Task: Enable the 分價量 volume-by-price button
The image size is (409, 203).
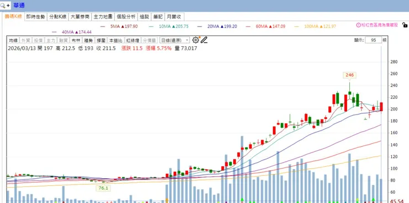Action: click(150, 40)
